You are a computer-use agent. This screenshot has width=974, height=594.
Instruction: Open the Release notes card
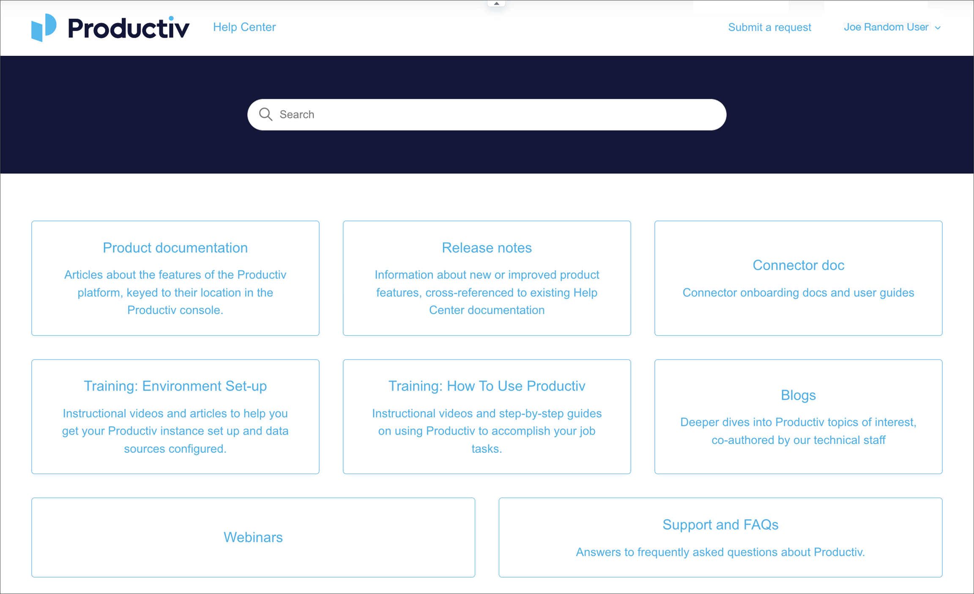pos(487,248)
